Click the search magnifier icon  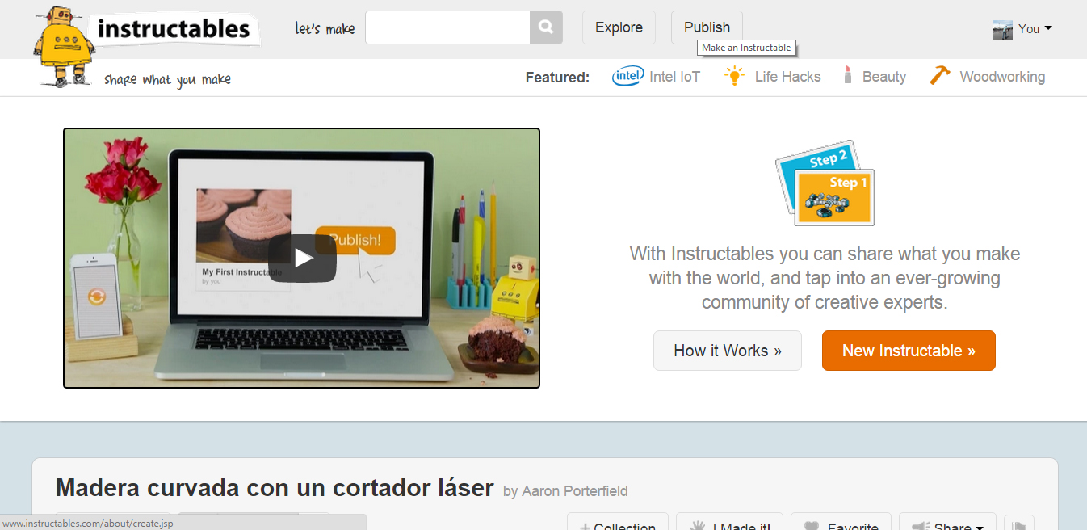coord(546,27)
